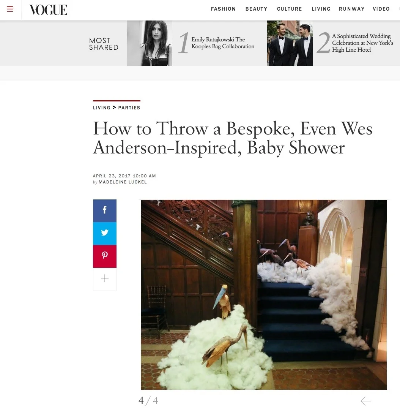Go to previous slideshow image arrow
400x411 pixels.
[x=366, y=401]
